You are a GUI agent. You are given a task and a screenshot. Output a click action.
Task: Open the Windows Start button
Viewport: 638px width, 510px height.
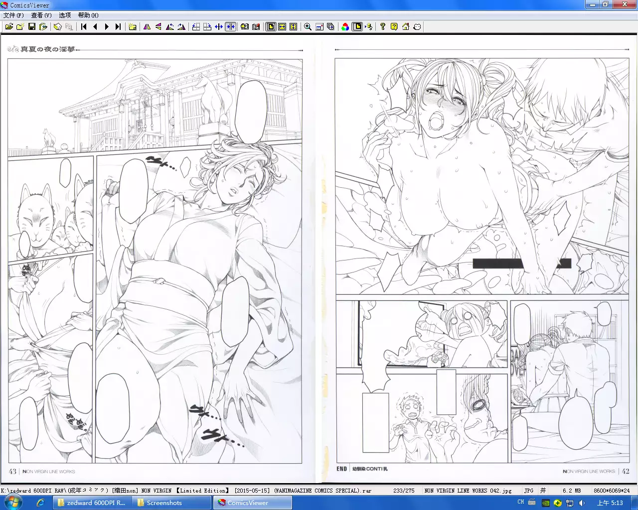[13, 503]
